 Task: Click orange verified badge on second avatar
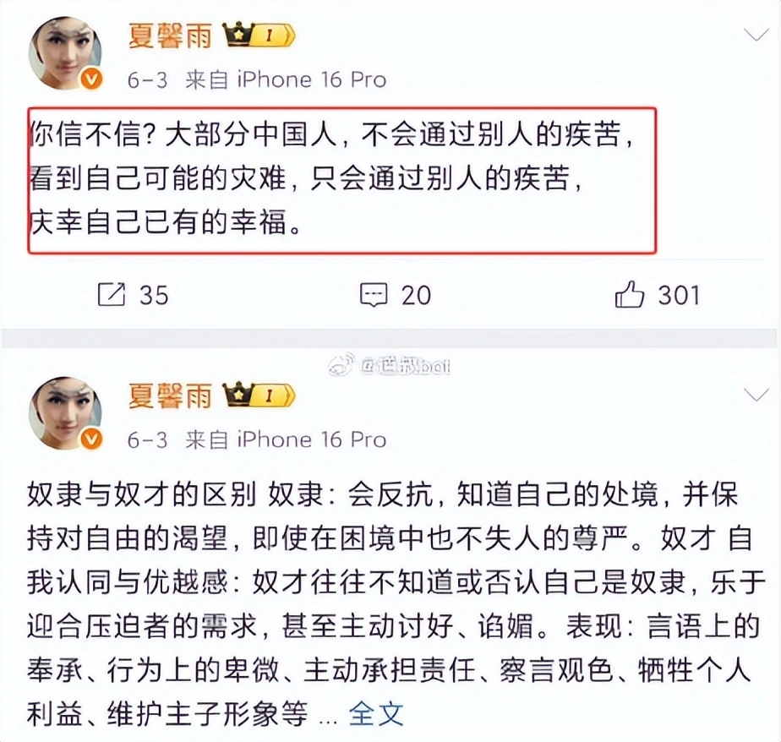click(x=91, y=439)
